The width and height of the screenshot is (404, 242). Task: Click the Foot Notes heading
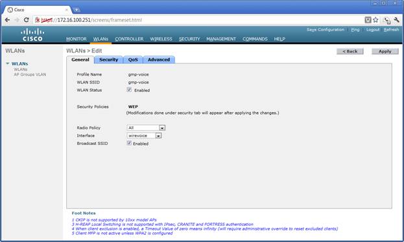point(84,213)
